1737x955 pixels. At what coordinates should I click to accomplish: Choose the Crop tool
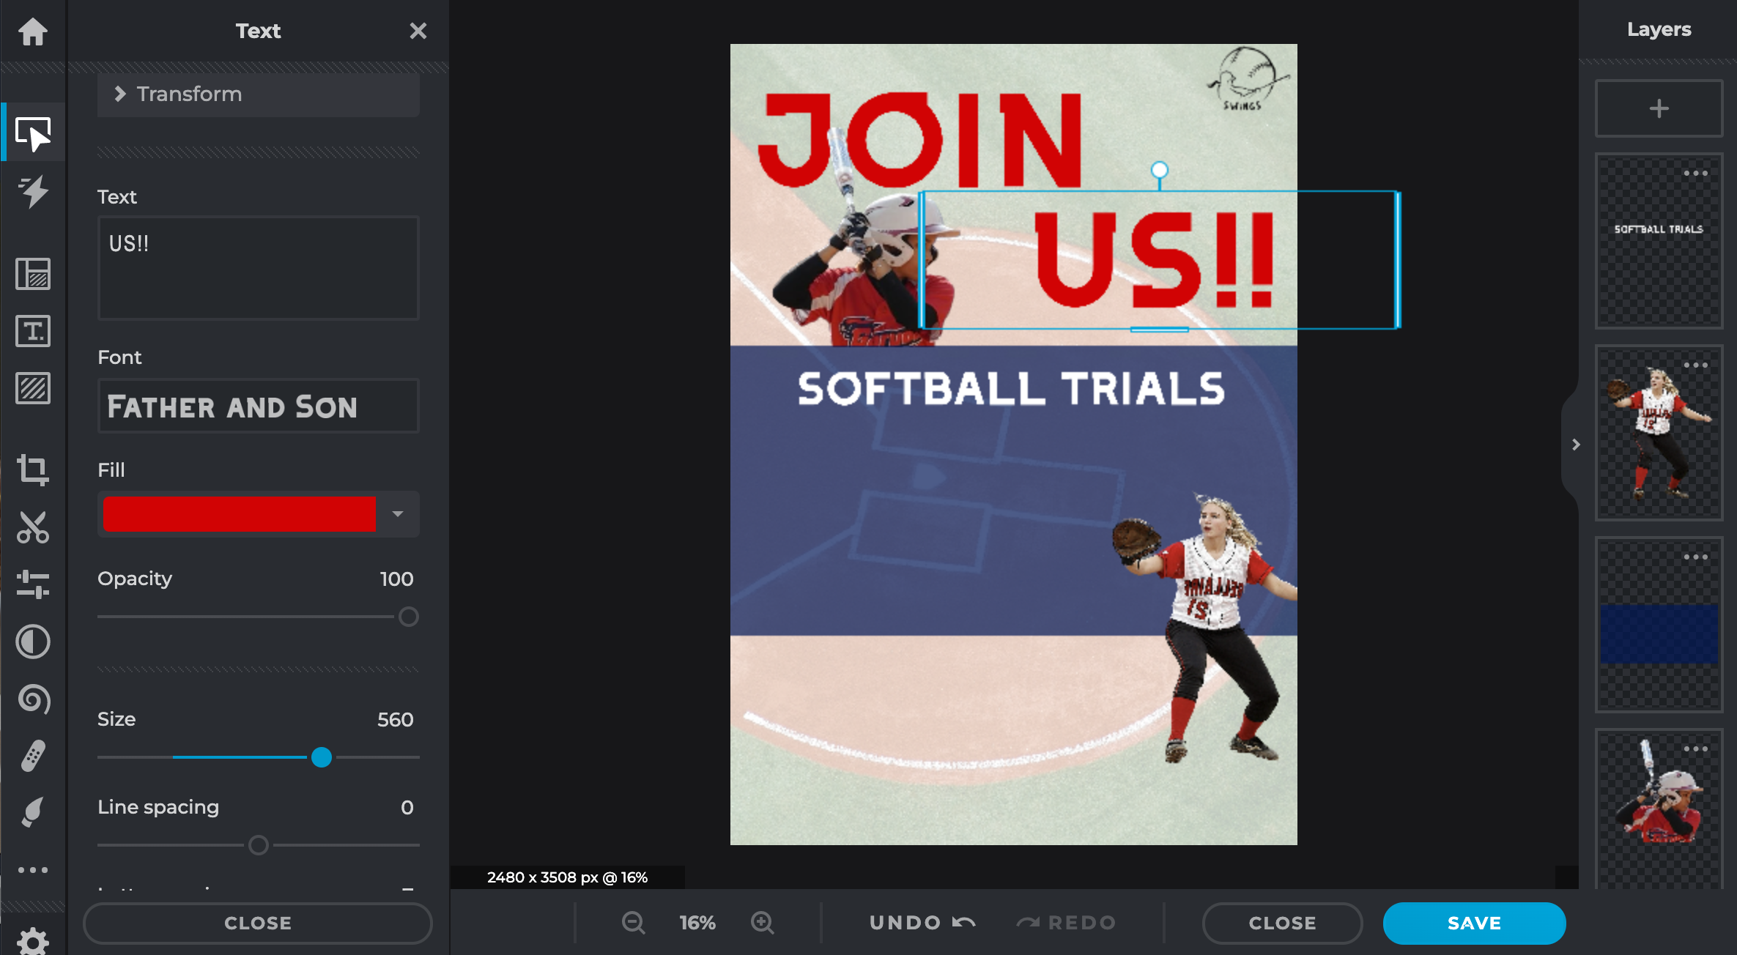click(33, 469)
